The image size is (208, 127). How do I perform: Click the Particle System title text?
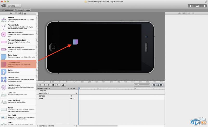tap(14, 85)
